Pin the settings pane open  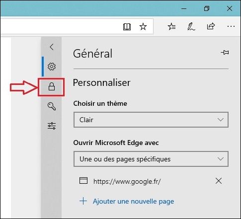[x=225, y=53]
